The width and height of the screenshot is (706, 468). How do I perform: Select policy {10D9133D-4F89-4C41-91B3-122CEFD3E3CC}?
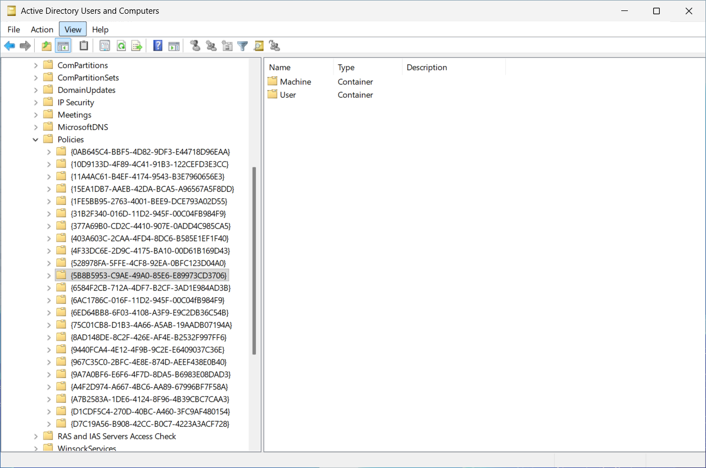click(x=150, y=164)
